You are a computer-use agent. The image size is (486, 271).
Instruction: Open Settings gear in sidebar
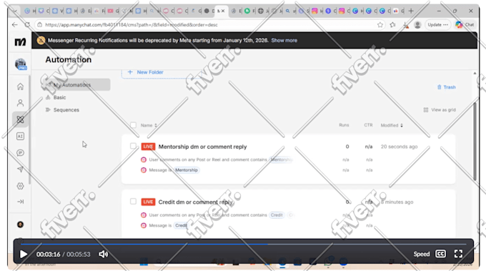(20, 186)
